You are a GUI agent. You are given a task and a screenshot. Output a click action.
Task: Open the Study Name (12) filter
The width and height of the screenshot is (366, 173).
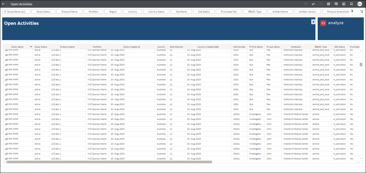click(x=16, y=12)
